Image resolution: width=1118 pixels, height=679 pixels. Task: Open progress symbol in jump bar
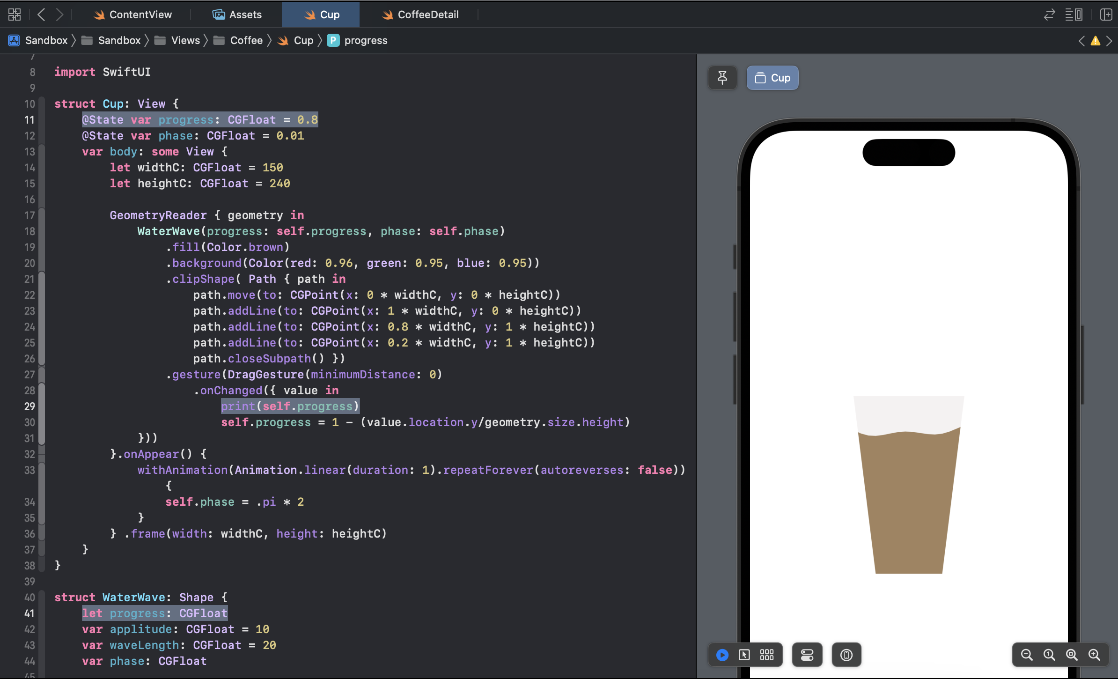tap(365, 40)
